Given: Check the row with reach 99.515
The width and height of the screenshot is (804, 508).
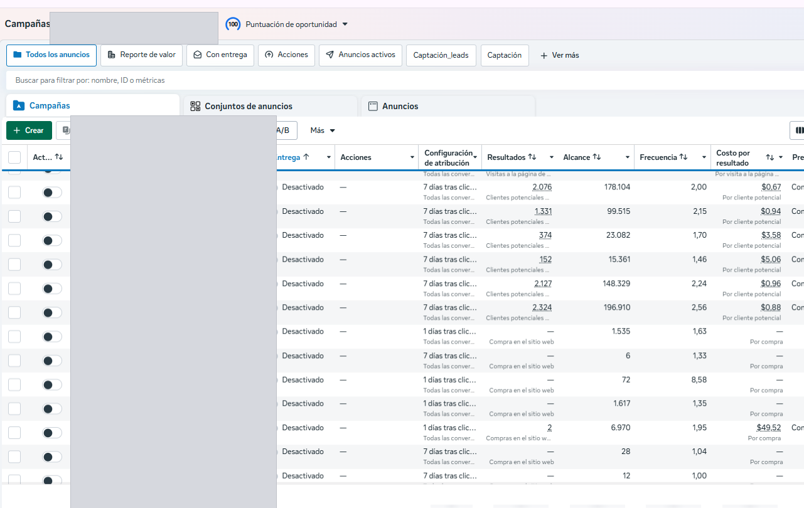Looking at the screenshot, I should [x=14, y=216].
